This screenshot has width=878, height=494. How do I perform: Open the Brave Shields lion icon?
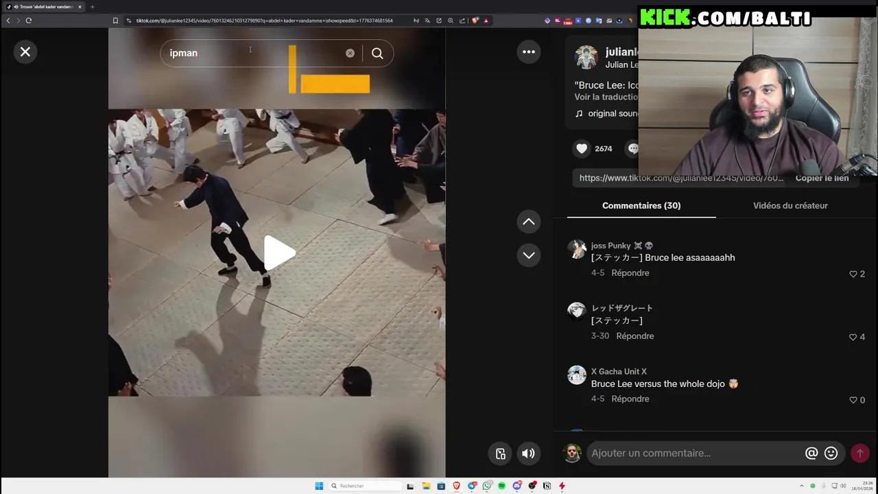pyautogui.click(x=475, y=21)
